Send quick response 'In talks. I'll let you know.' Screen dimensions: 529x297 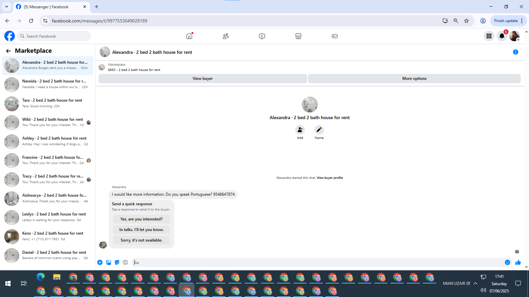(142, 230)
